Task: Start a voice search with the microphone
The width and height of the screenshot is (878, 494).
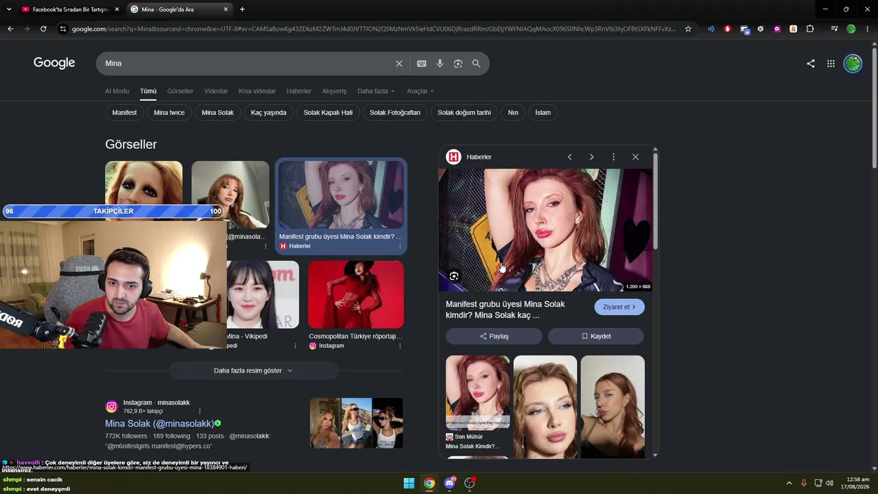Action: pyautogui.click(x=440, y=63)
